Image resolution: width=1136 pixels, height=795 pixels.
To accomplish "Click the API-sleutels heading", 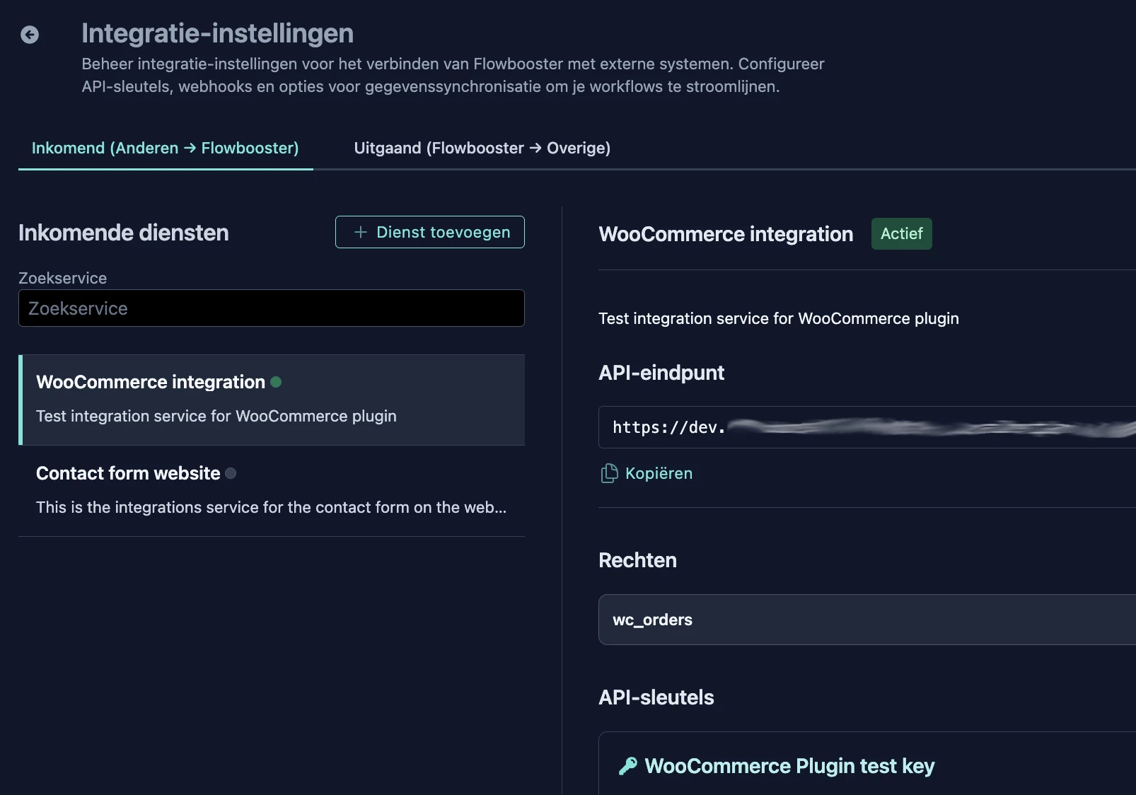I will pyautogui.click(x=656, y=697).
